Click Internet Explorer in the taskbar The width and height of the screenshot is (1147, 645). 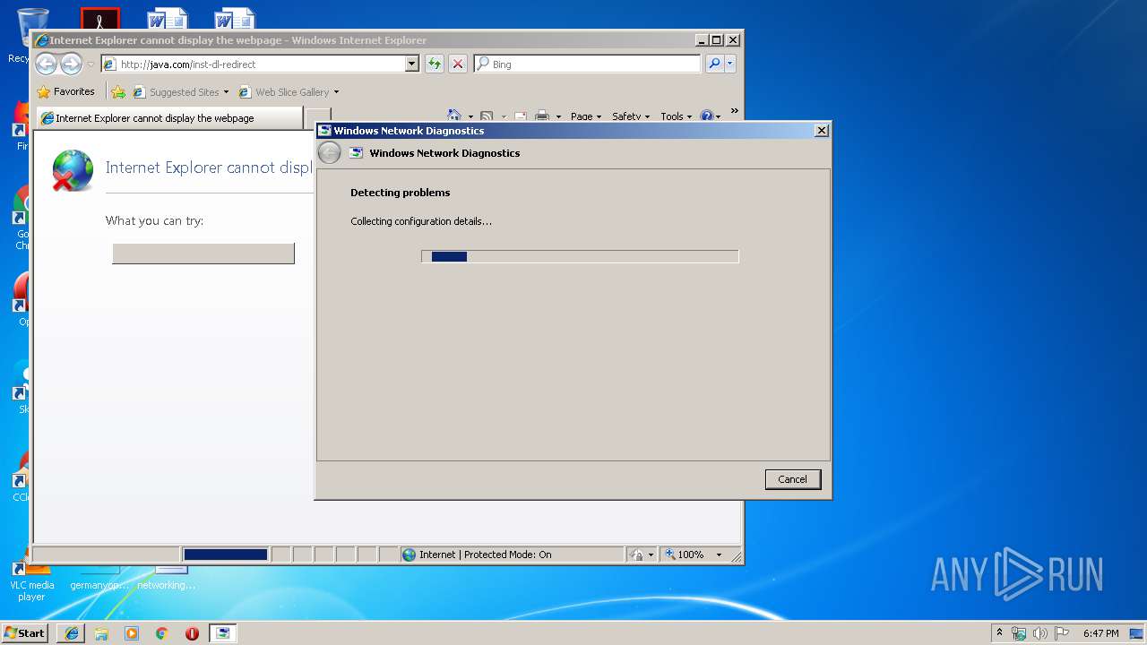(72, 633)
